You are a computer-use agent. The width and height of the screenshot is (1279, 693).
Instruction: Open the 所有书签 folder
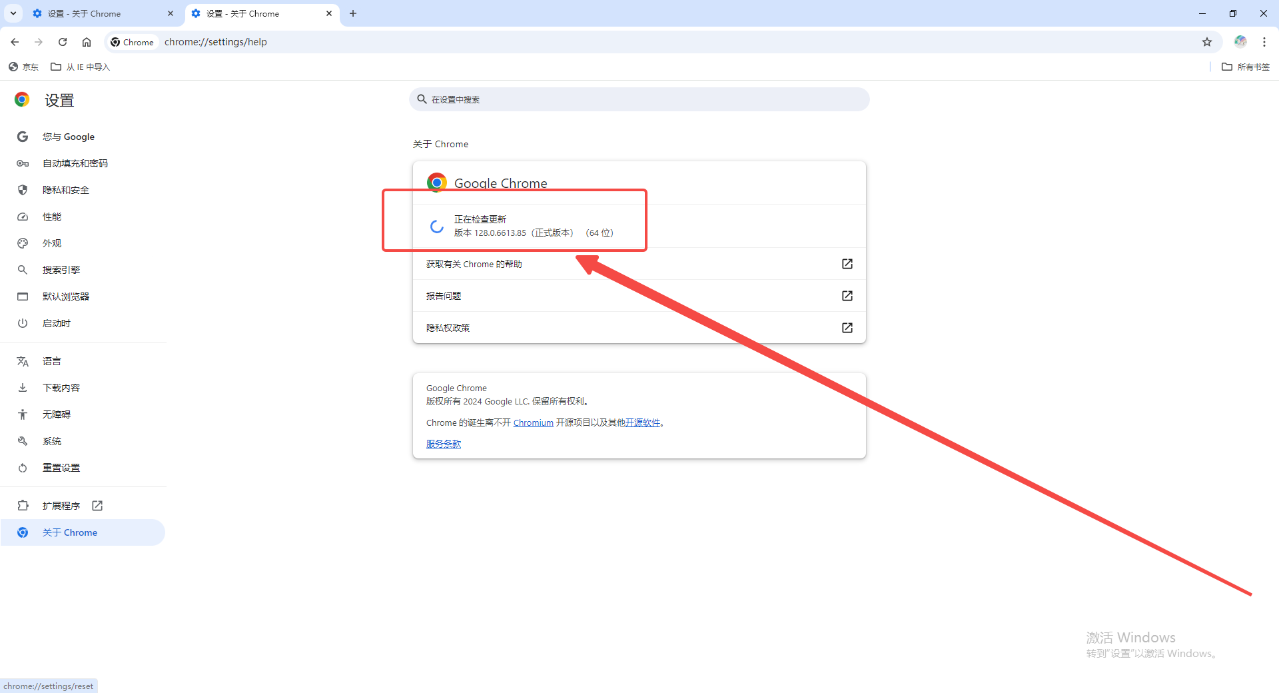tap(1246, 67)
